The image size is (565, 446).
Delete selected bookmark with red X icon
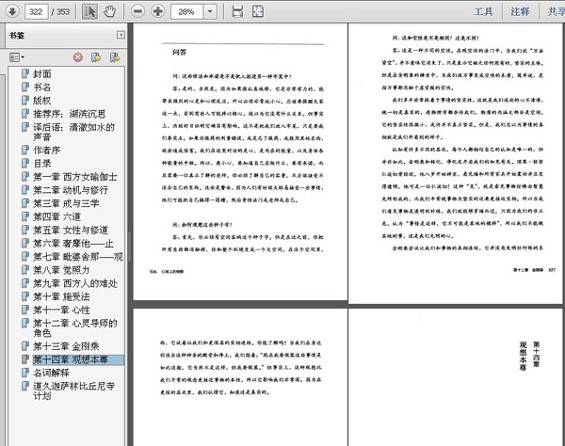(78, 57)
